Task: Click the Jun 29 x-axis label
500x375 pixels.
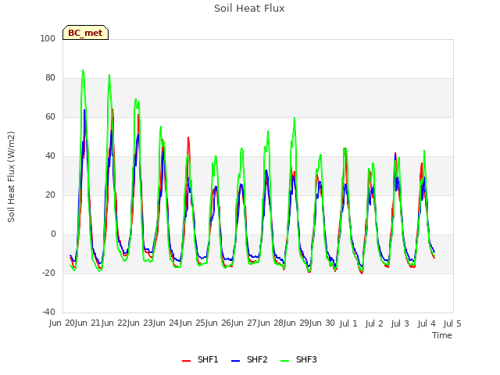Action: click(x=297, y=323)
